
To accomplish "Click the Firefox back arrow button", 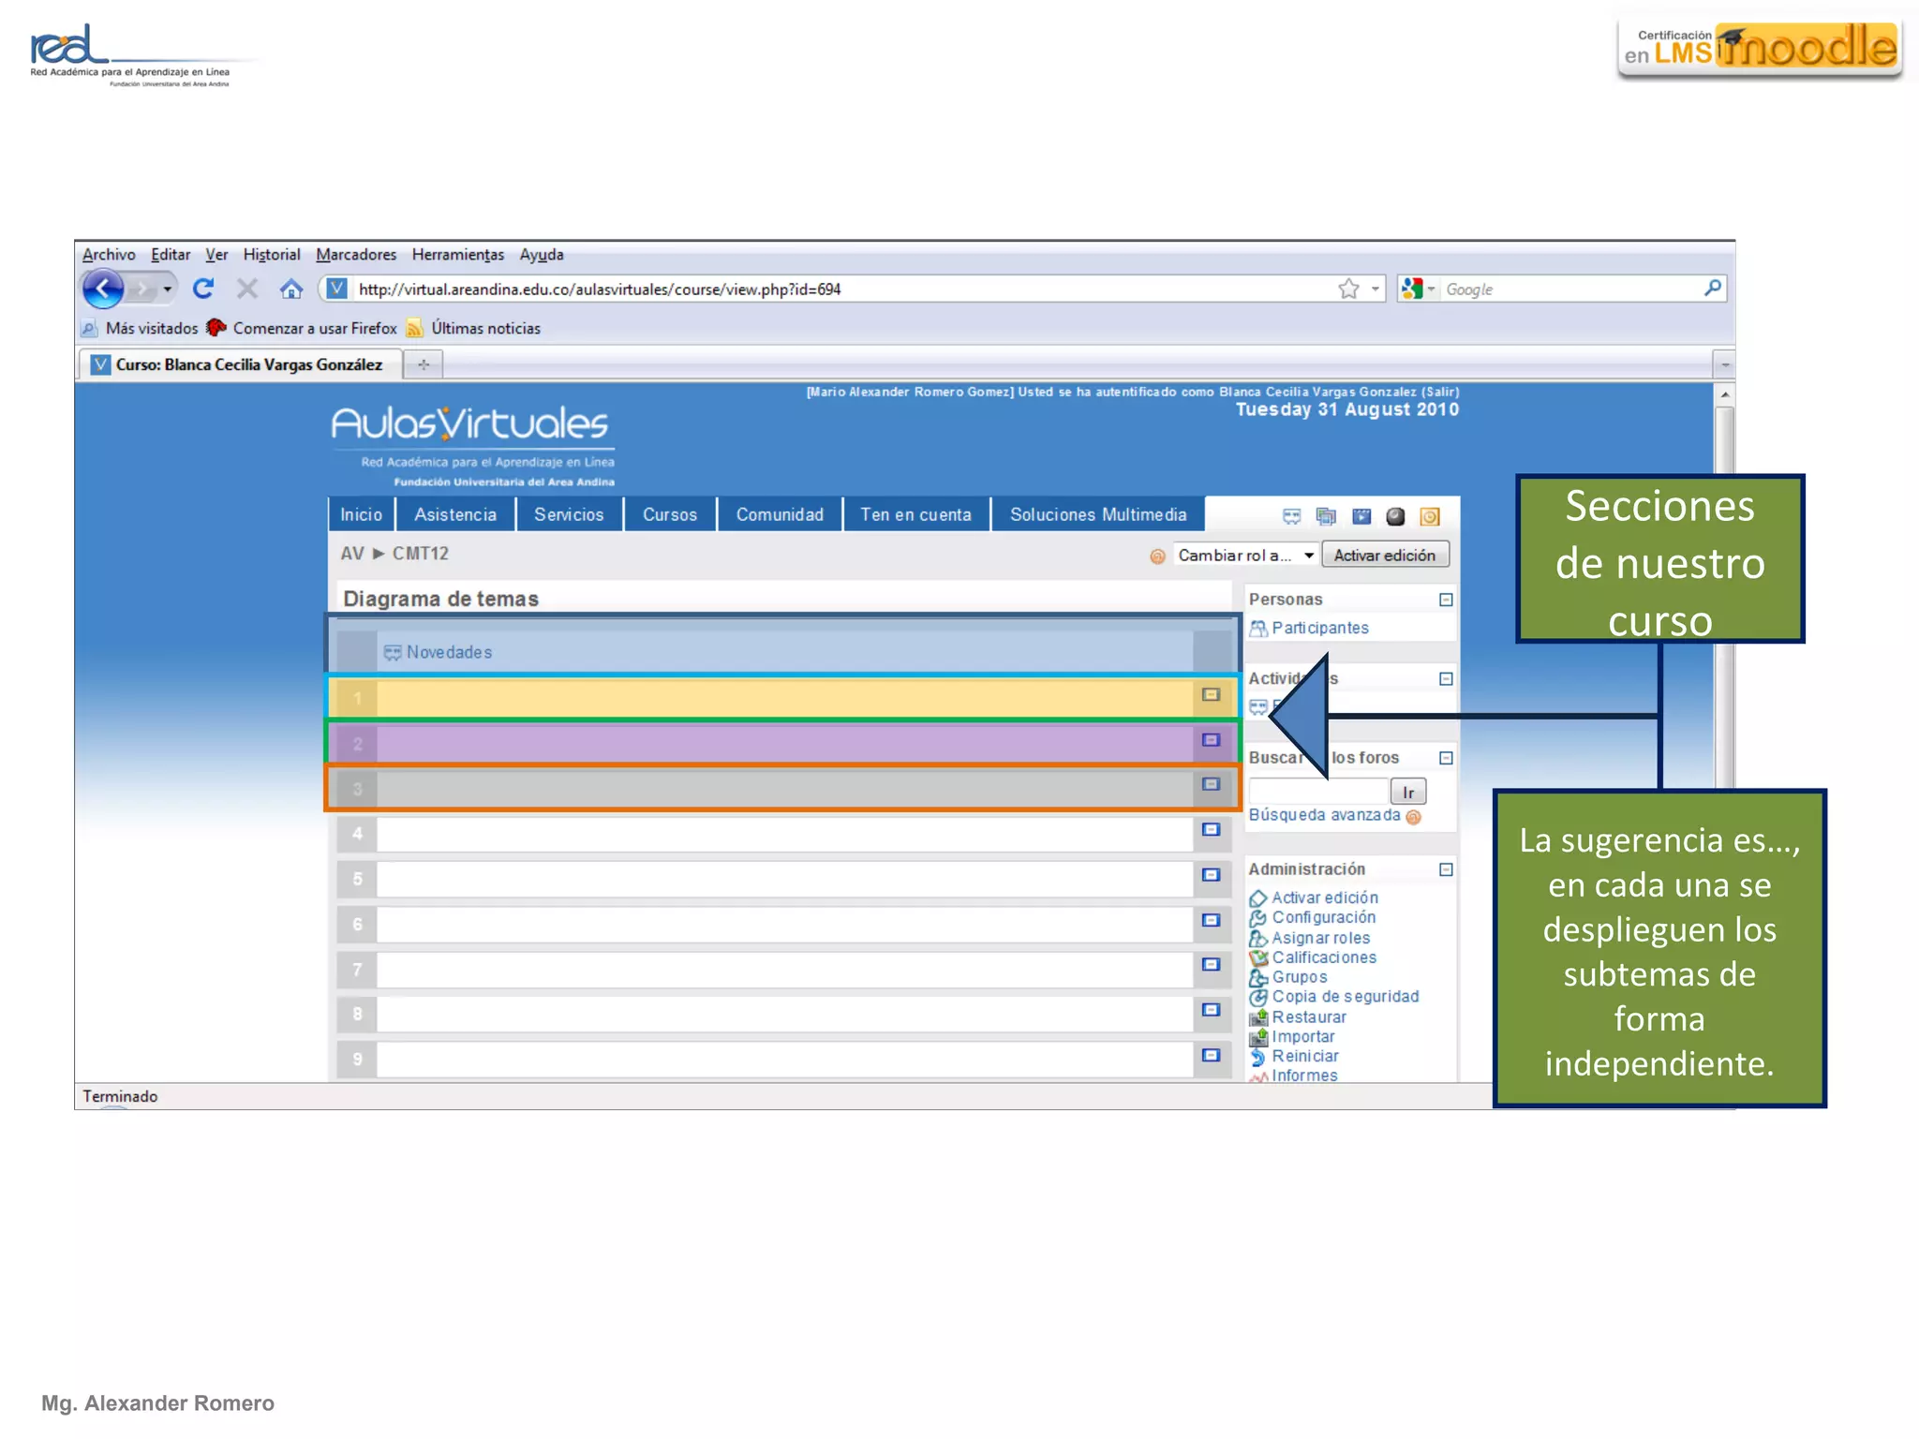I will tap(103, 289).
